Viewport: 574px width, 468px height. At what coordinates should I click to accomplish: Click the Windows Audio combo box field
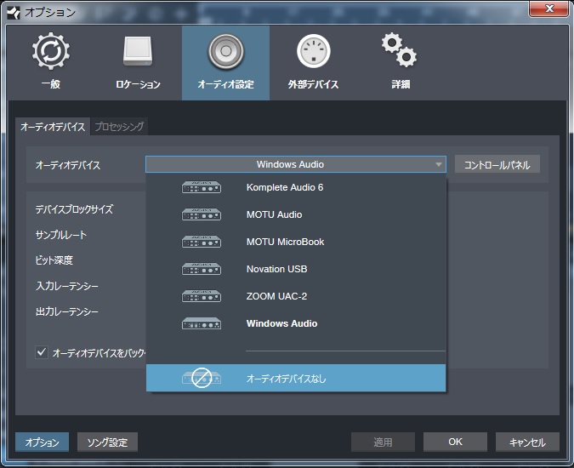click(296, 164)
